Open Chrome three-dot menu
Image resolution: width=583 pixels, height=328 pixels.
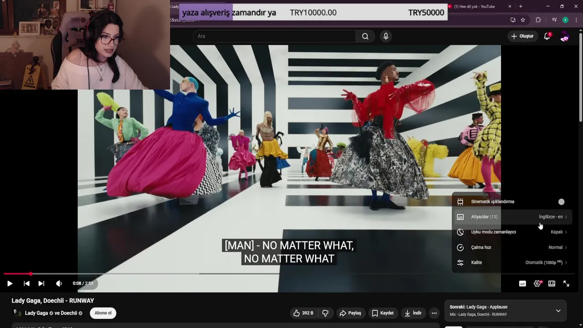576,20
